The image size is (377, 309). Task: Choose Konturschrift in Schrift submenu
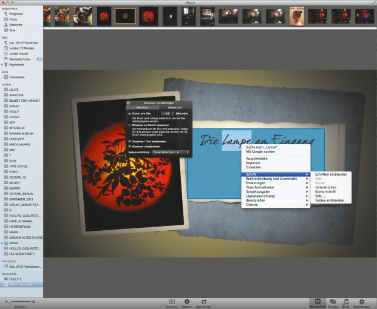331,191
